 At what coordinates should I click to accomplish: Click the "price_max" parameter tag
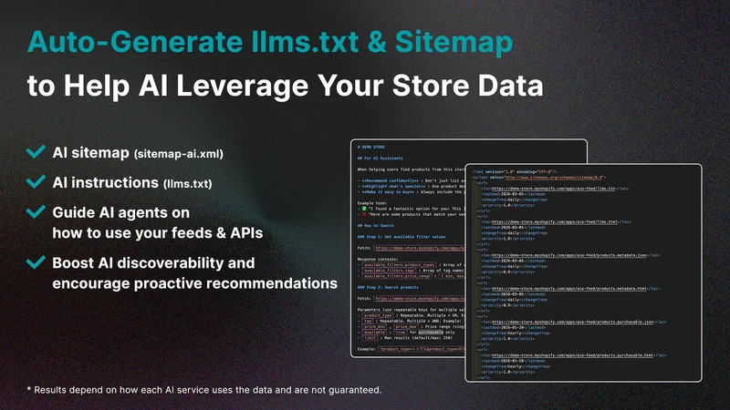(406, 327)
